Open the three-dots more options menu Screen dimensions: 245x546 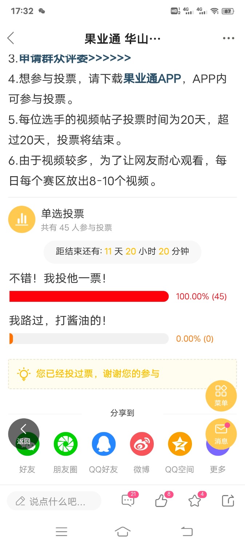tap(229, 38)
